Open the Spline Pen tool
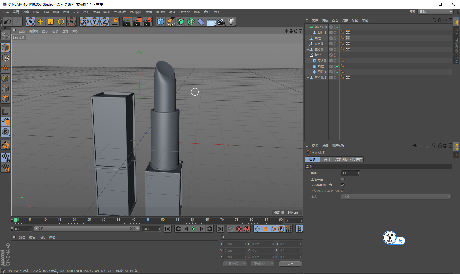The image size is (460, 274). [x=170, y=22]
